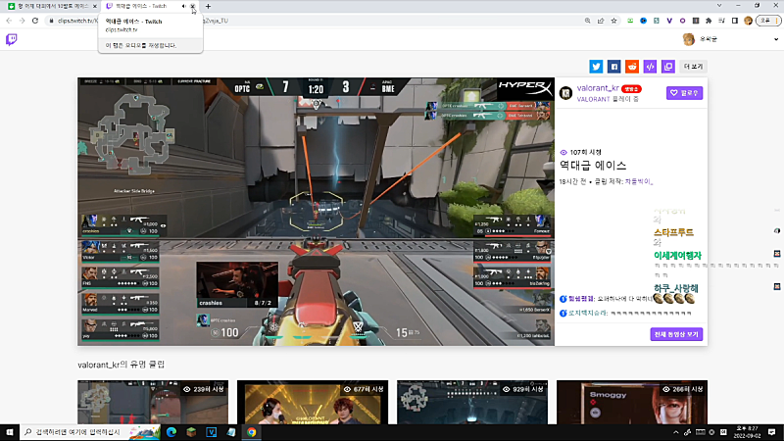This screenshot has width=784, height=441.
Task: Close the first browser tab
Action: point(94,6)
